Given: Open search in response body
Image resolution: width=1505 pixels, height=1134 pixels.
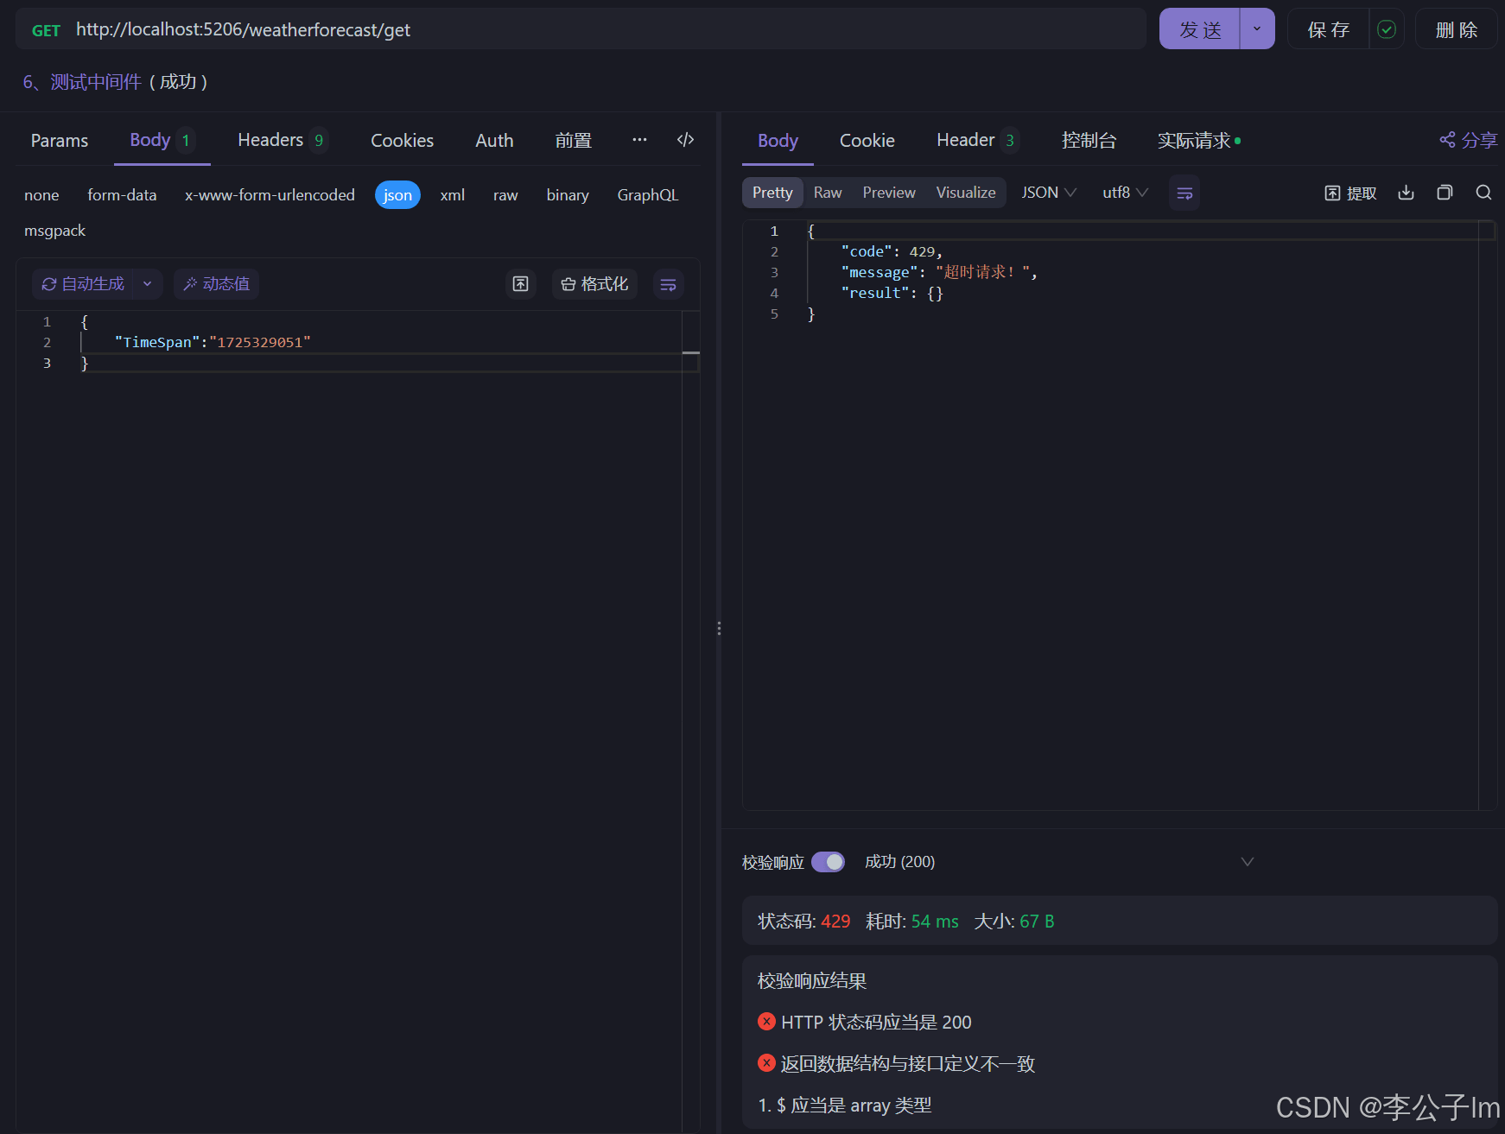Looking at the screenshot, I should coord(1483,193).
